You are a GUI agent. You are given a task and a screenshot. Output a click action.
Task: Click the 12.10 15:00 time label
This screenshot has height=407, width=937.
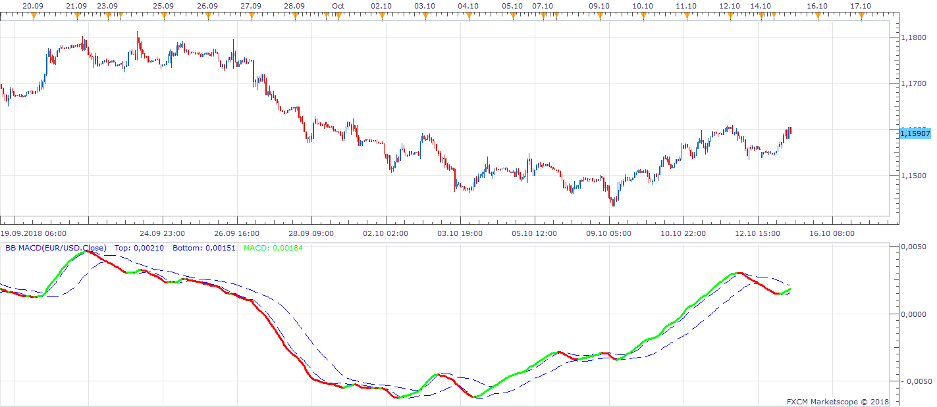coord(758,233)
